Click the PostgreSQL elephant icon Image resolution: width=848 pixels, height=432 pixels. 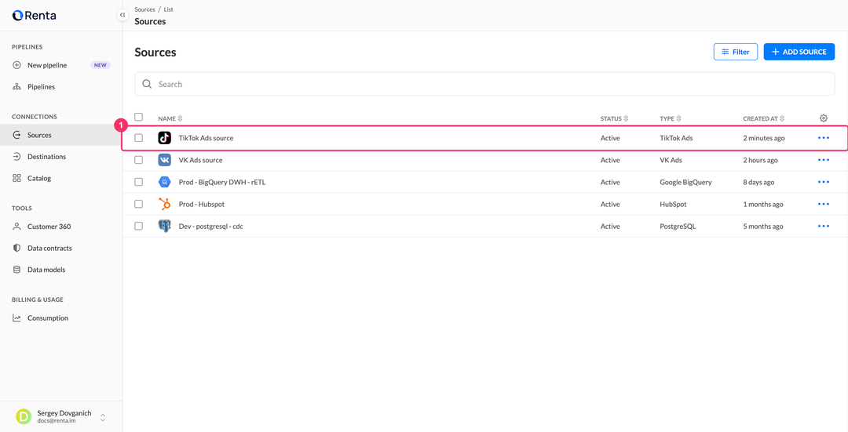tap(164, 227)
